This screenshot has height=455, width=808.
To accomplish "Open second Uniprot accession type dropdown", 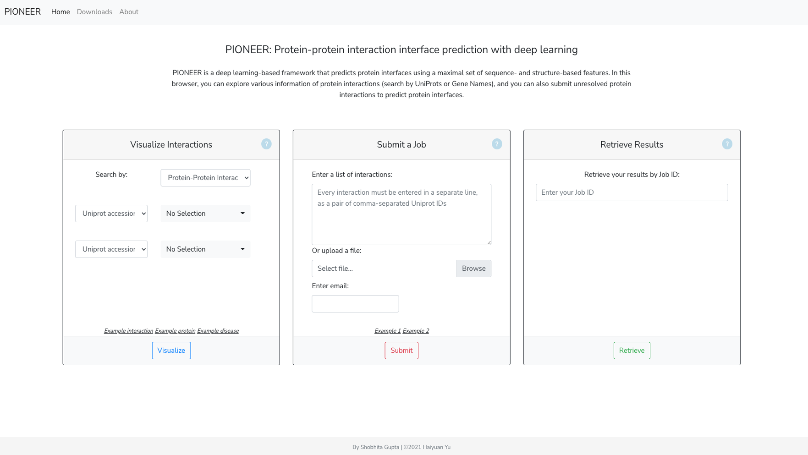I will tap(111, 249).
